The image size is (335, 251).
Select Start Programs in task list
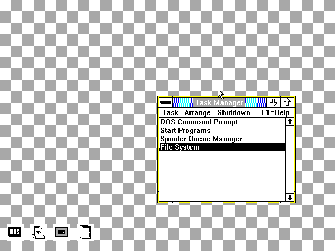coord(222,130)
